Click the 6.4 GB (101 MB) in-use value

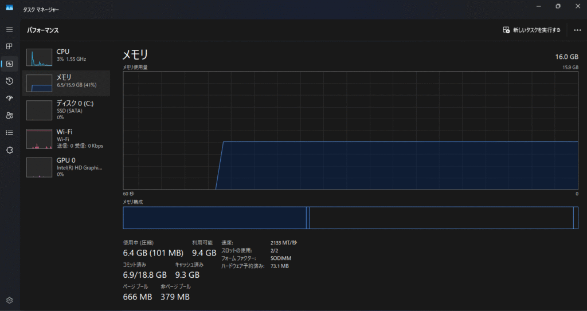[153, 253]
